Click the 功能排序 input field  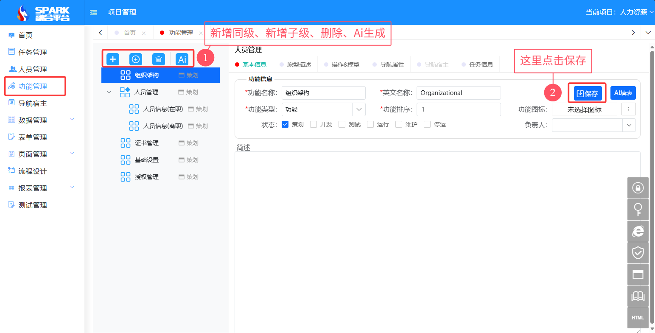(459, 109)
